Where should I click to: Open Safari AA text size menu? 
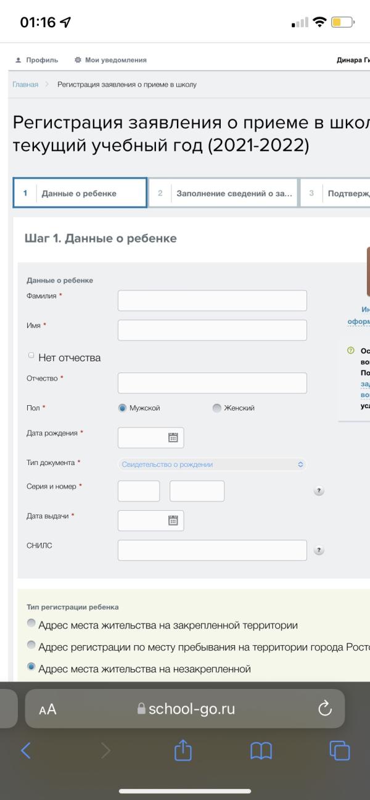(x=47, y=710)
